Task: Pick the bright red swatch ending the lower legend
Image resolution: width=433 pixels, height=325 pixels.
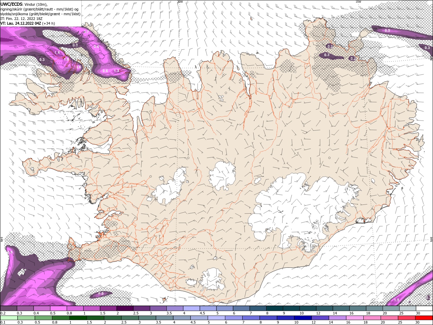Action: tap(424, 318)
